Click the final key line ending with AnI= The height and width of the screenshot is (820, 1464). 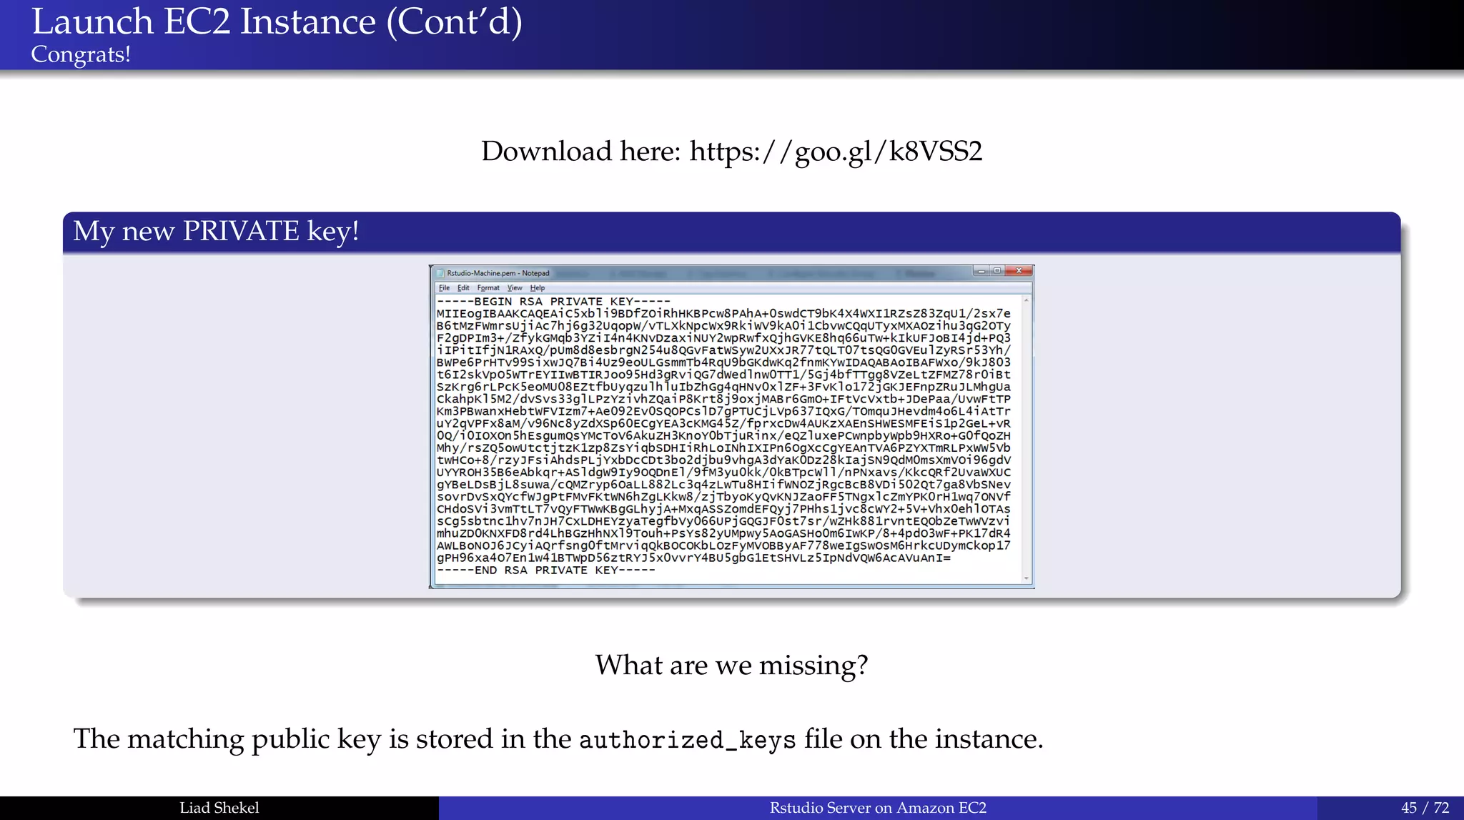pos(693,558)
